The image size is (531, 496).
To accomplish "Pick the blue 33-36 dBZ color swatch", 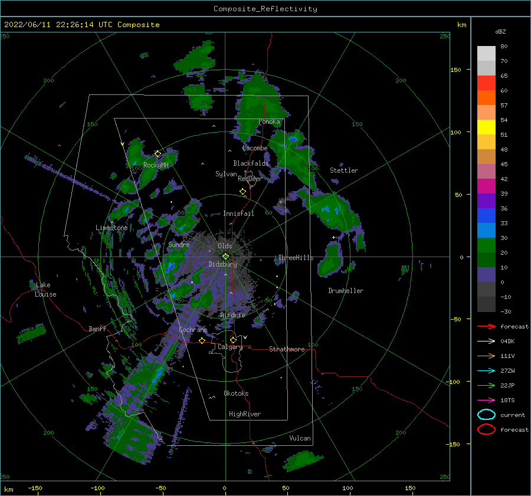I will click(x=486, y=215).
